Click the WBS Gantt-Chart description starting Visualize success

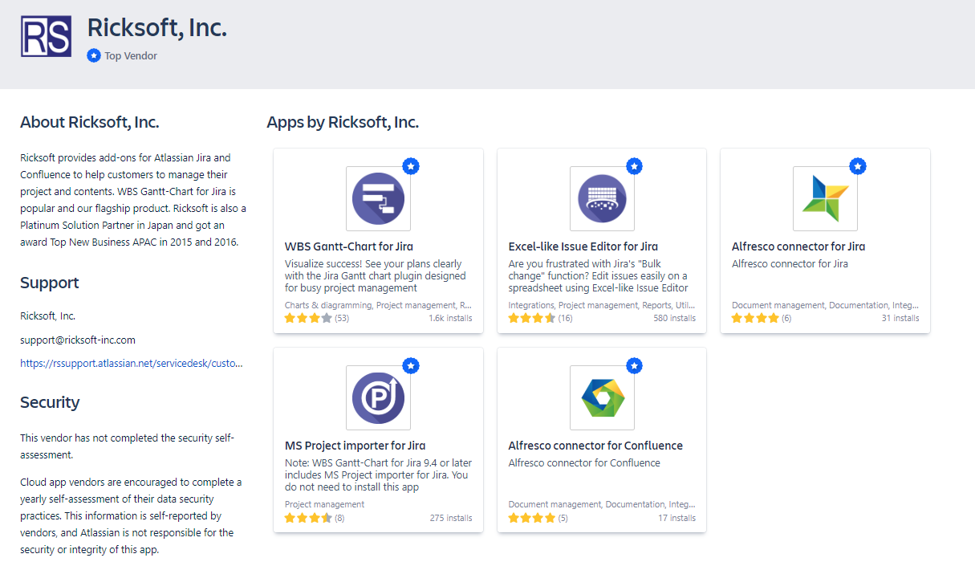click(375, 275)
